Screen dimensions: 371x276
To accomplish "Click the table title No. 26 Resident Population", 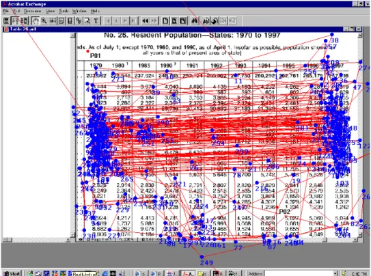I will pyautogui.click(x=192, y=36).
